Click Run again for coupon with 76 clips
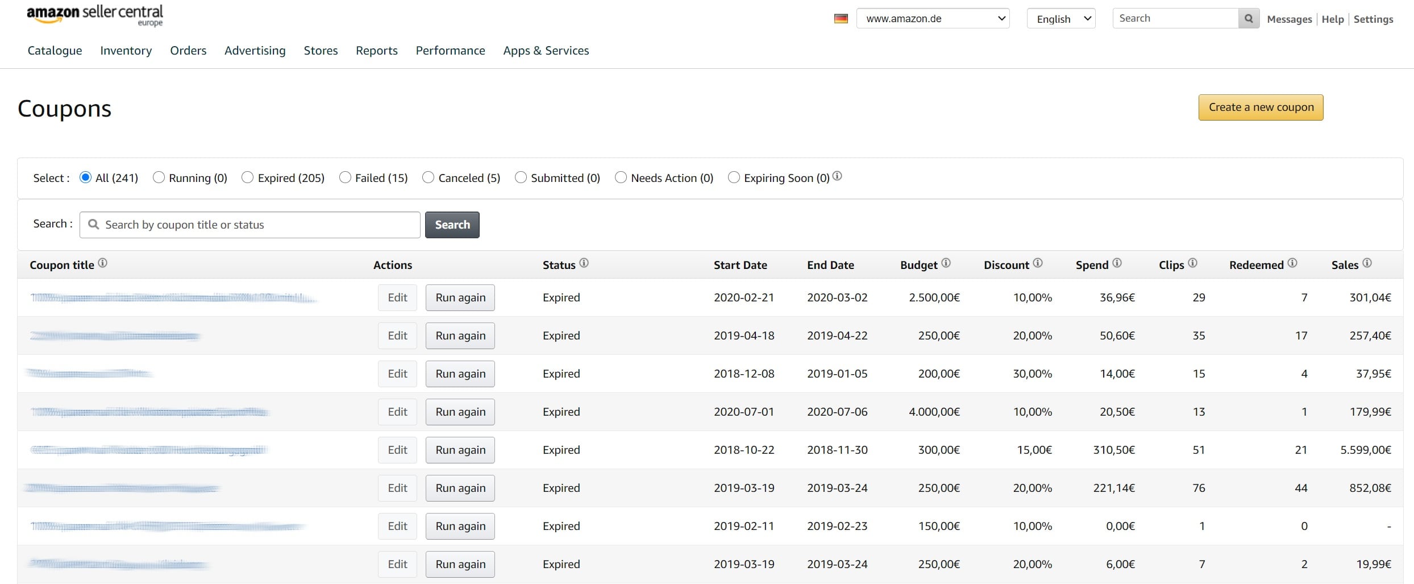 pyautogui.click(x=460, y=488)
